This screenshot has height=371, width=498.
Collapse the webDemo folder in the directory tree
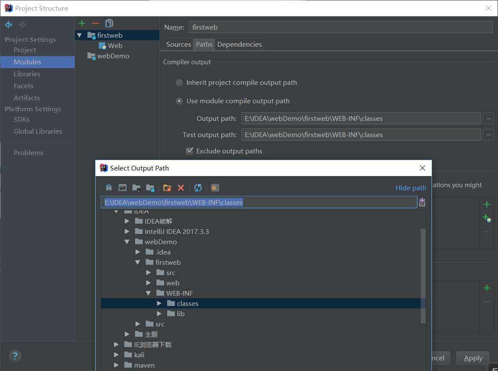127,242
